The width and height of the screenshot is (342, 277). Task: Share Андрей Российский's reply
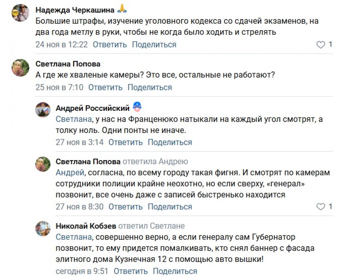[x=170, y=142]
